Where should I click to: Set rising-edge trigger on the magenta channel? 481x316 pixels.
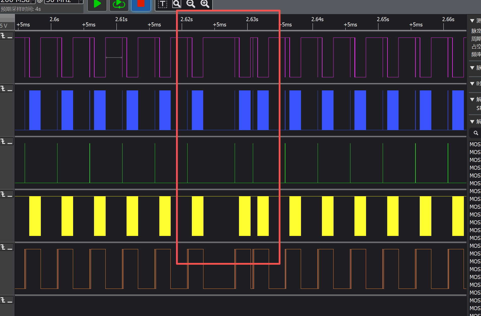(3, 36)
